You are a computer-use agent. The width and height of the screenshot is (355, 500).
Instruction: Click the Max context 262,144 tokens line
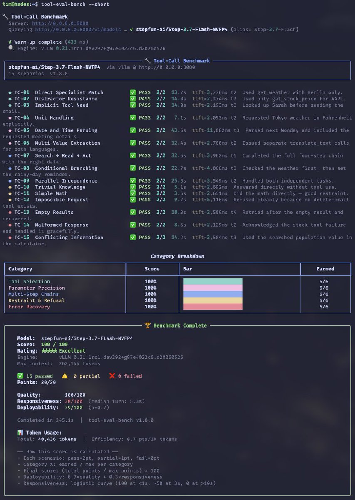(59, 363)
